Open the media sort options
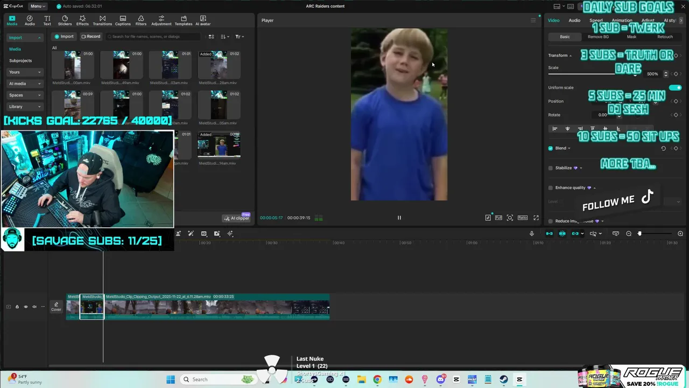Screen dimensions: 689x388 click(x=224, y=37)
